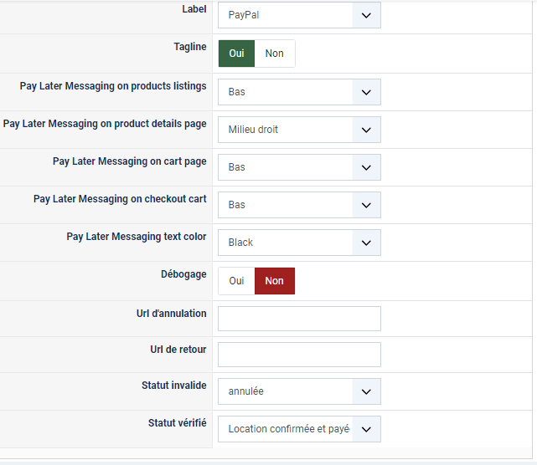Click chevron arrow beside annulée status
Image resolution: width=537 pixels, height=465 pixels.
tap(366, 391)
